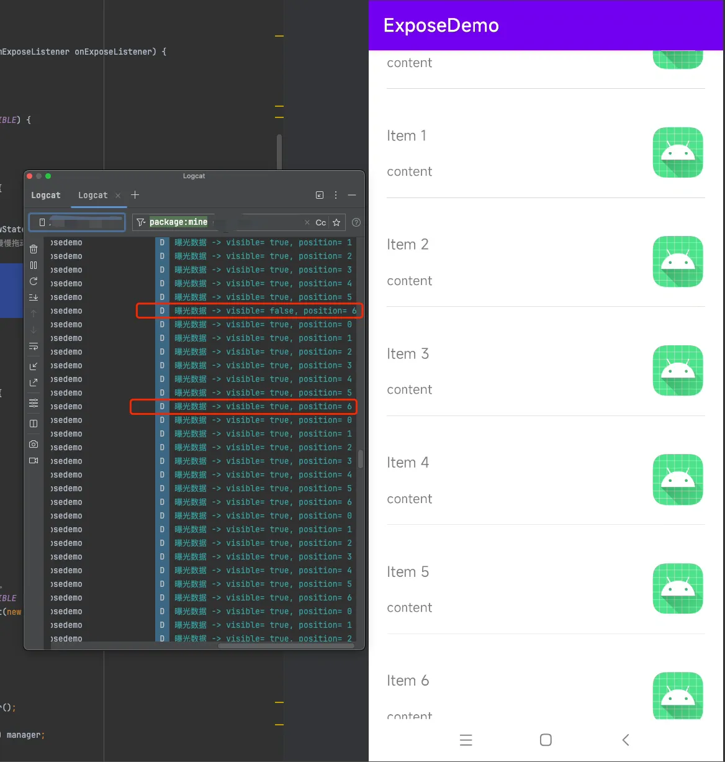Tap the Item 4 title in ExposeDemo
The height and width of the screenshot is (762, 725).
pyautogui.click(x=408, y=463)
